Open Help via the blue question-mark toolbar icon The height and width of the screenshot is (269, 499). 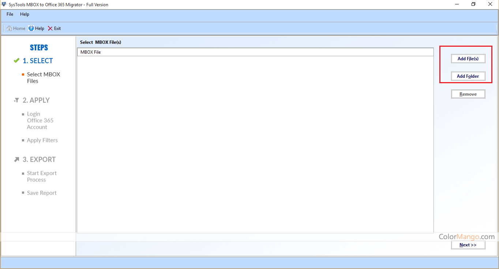click(x=31, y=28)
